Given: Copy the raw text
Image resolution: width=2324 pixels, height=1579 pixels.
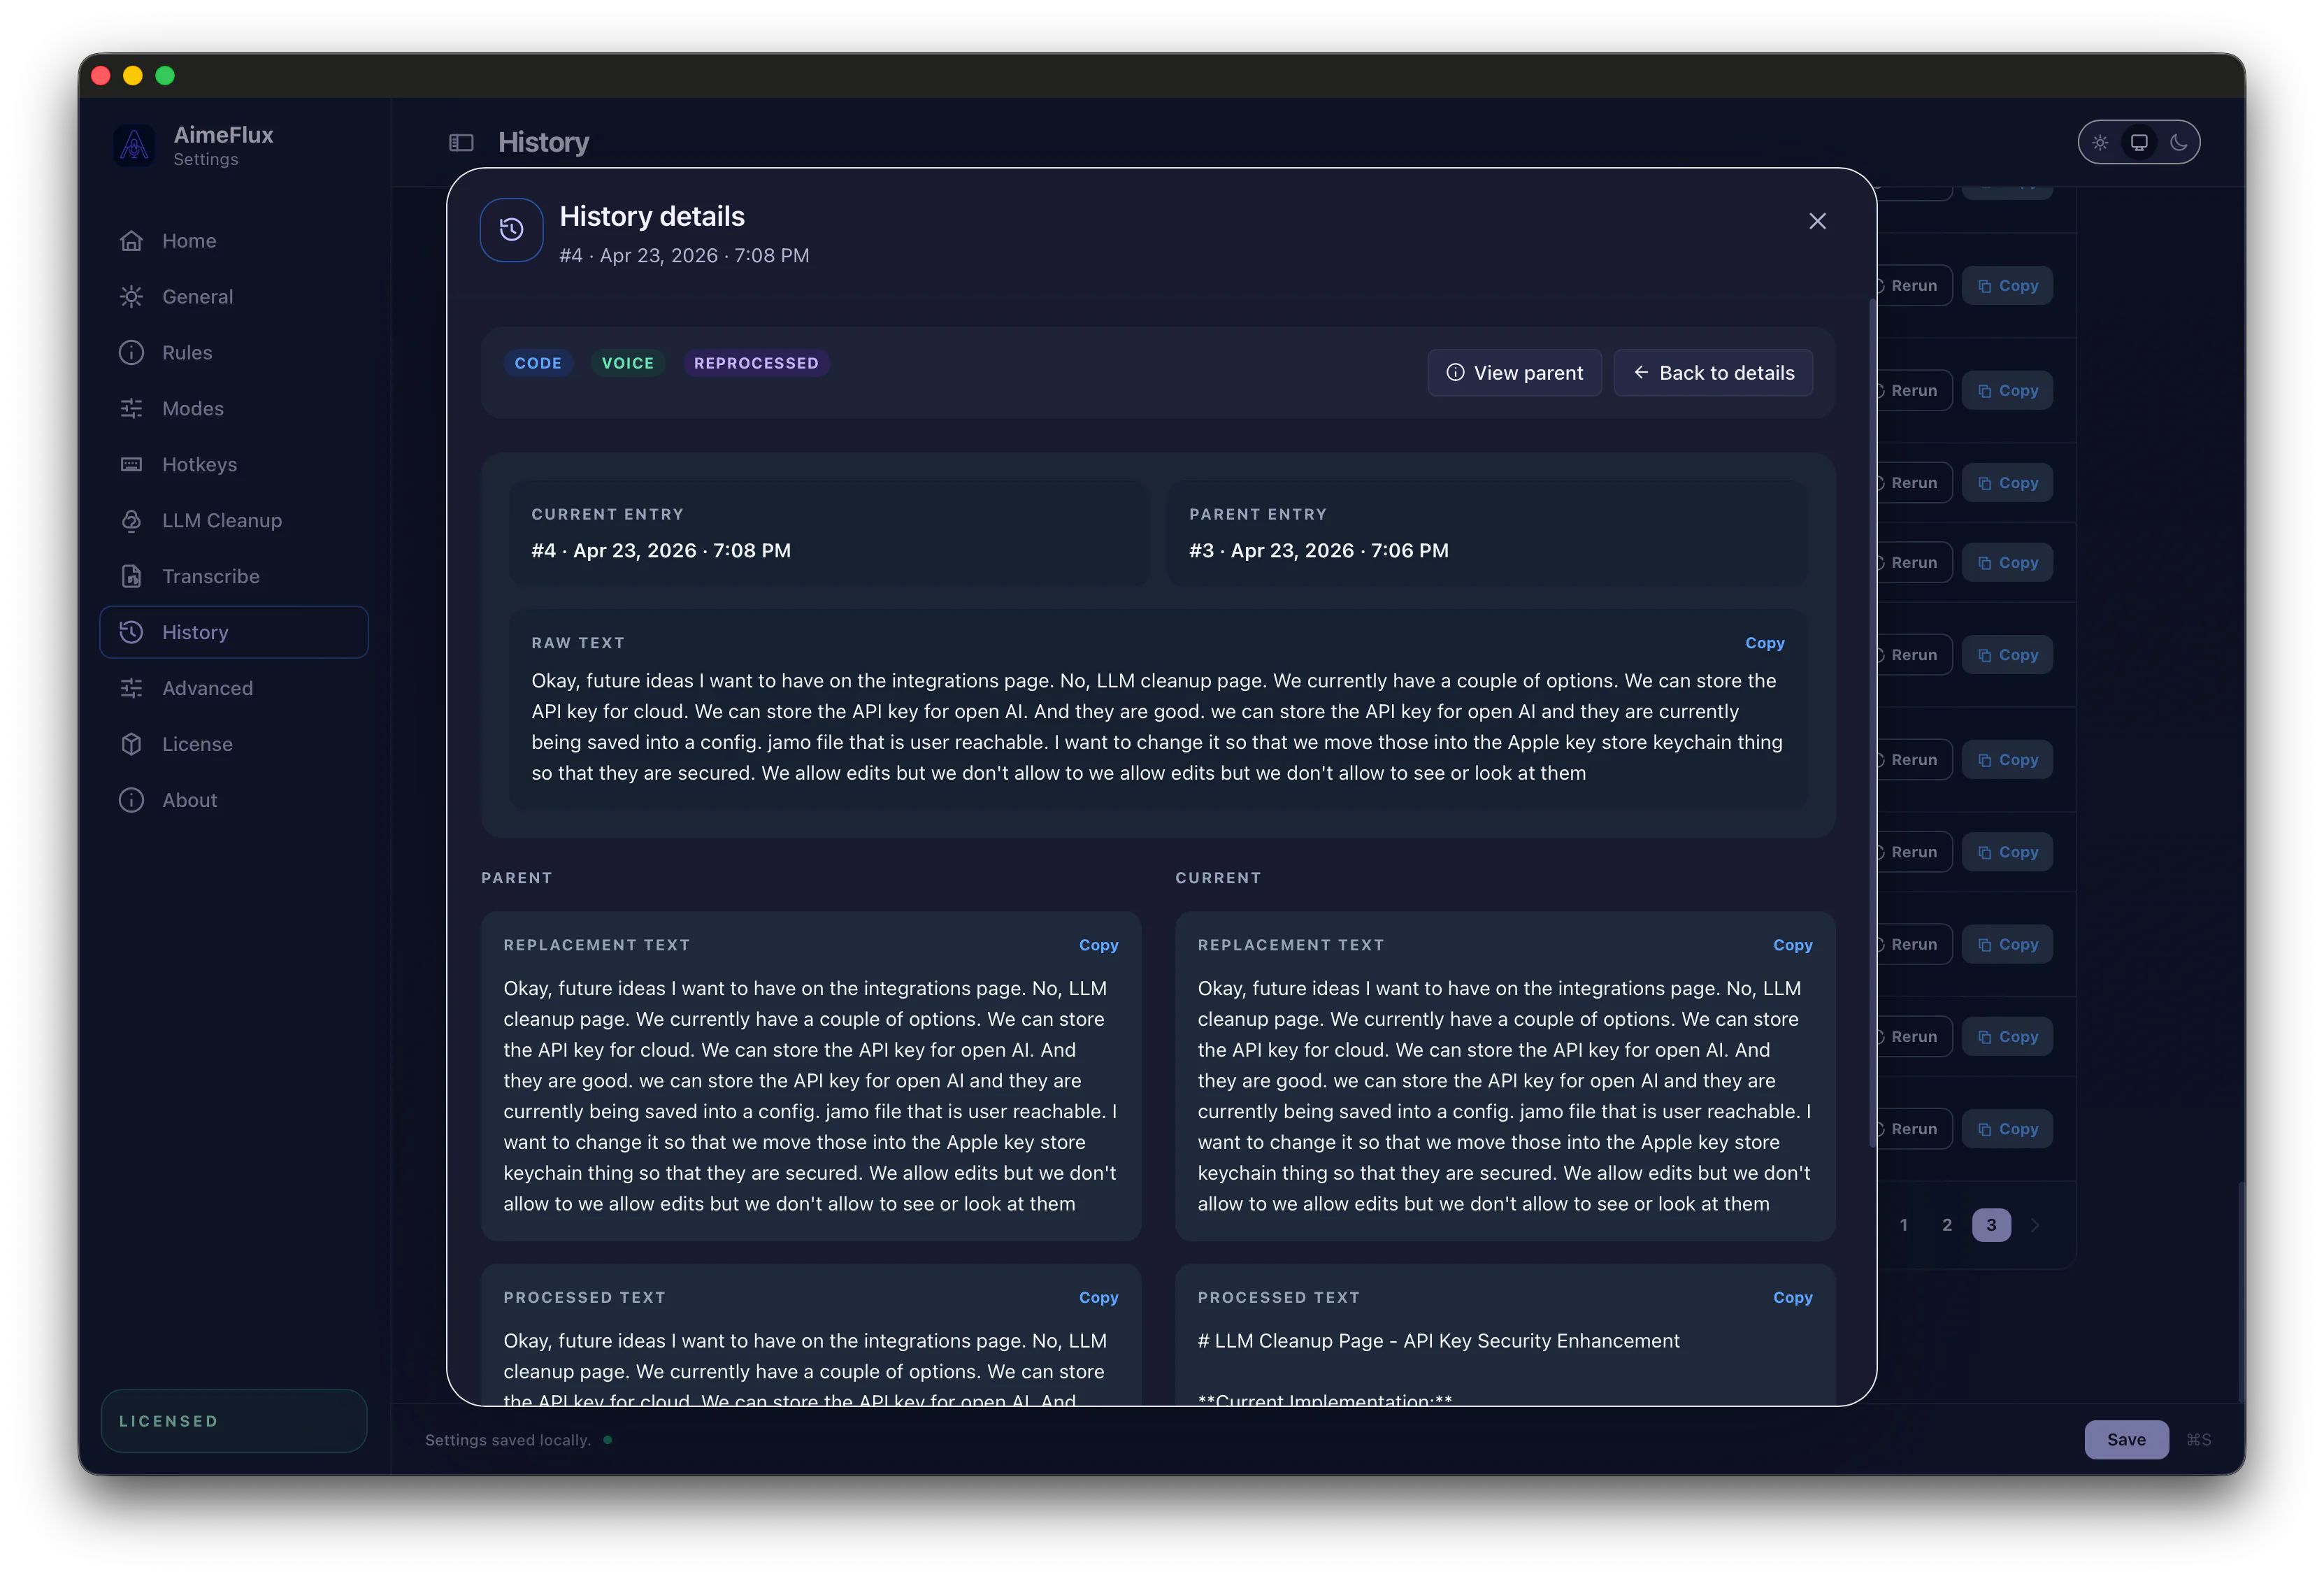Looking at the screenshot, I should pyautogui.click(x=1765, y=644).
